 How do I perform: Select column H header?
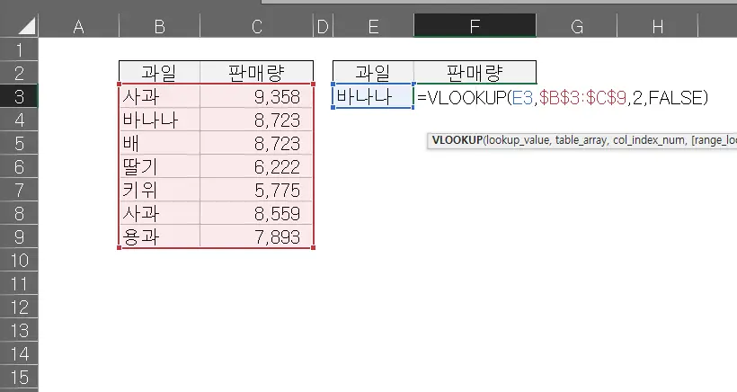(658, 26)
